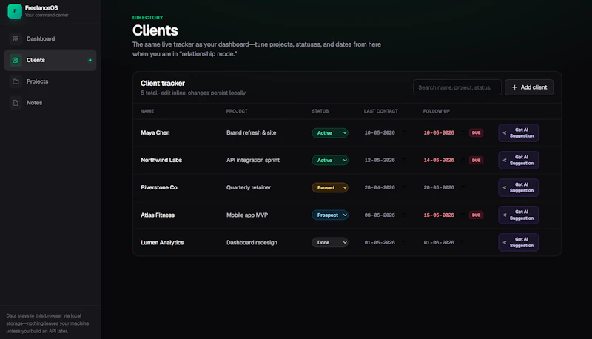The width and height of the screenshot is (592, 339).
Task: Get AI Suggestion for Lumen Analytics
Action: (x=519, y=242)
